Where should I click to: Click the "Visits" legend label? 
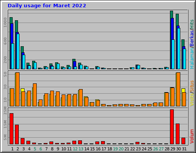192,100
